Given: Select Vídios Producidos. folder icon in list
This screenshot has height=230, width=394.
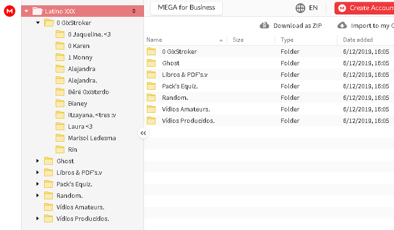Looking at the screenshot, I should [151, 121].
